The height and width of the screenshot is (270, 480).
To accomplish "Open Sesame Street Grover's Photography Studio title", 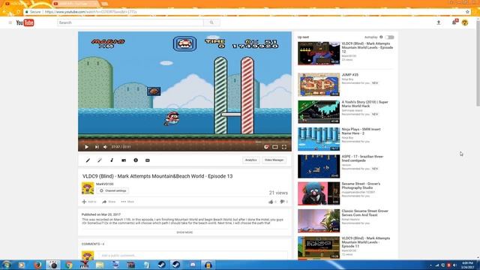I will coord(361,186).
